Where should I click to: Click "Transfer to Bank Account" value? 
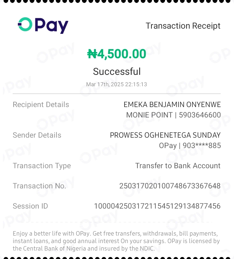pos(178,166)
